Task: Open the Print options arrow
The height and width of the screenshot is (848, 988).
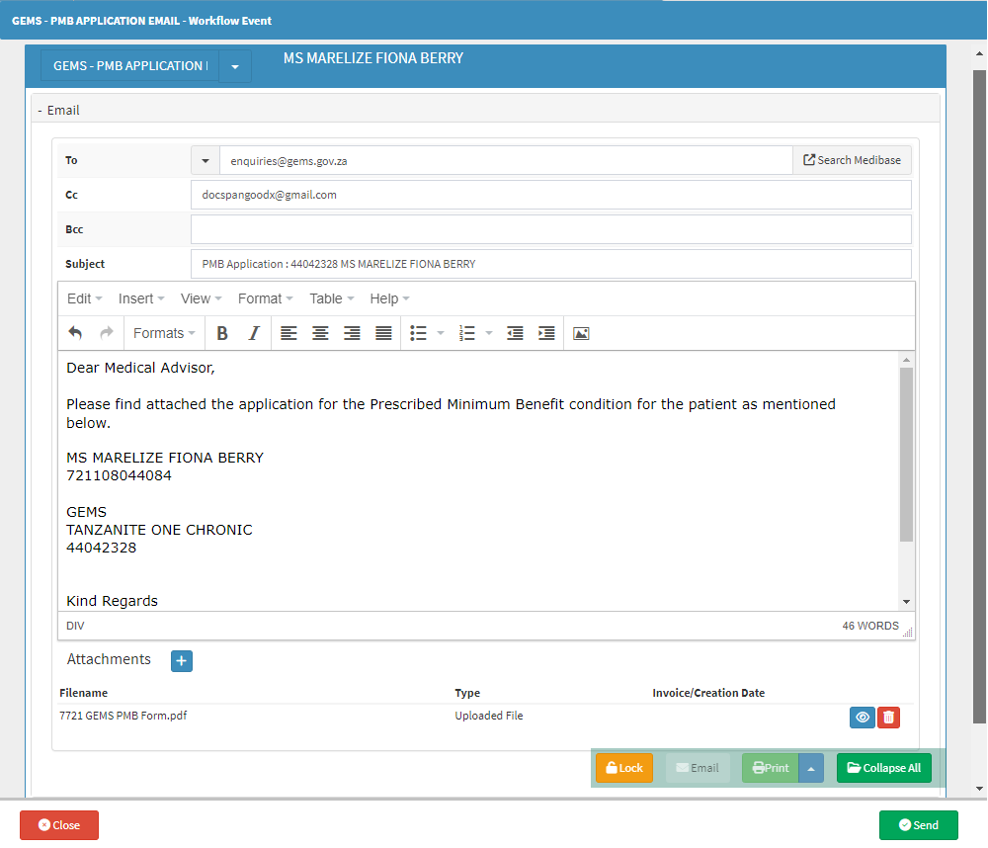Action: (x=811, y=768)
